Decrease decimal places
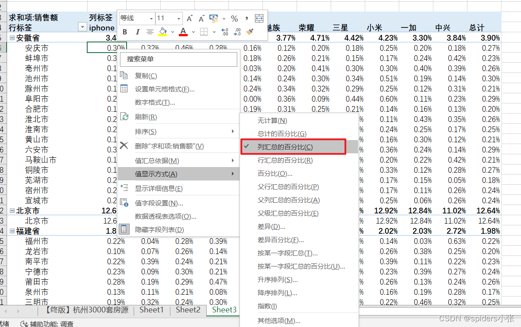Image resolution: width=521 pixels, height=327 pixels. coord(237,32)
